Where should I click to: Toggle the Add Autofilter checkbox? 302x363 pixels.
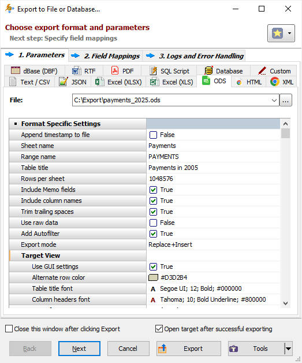pos(153,234)
